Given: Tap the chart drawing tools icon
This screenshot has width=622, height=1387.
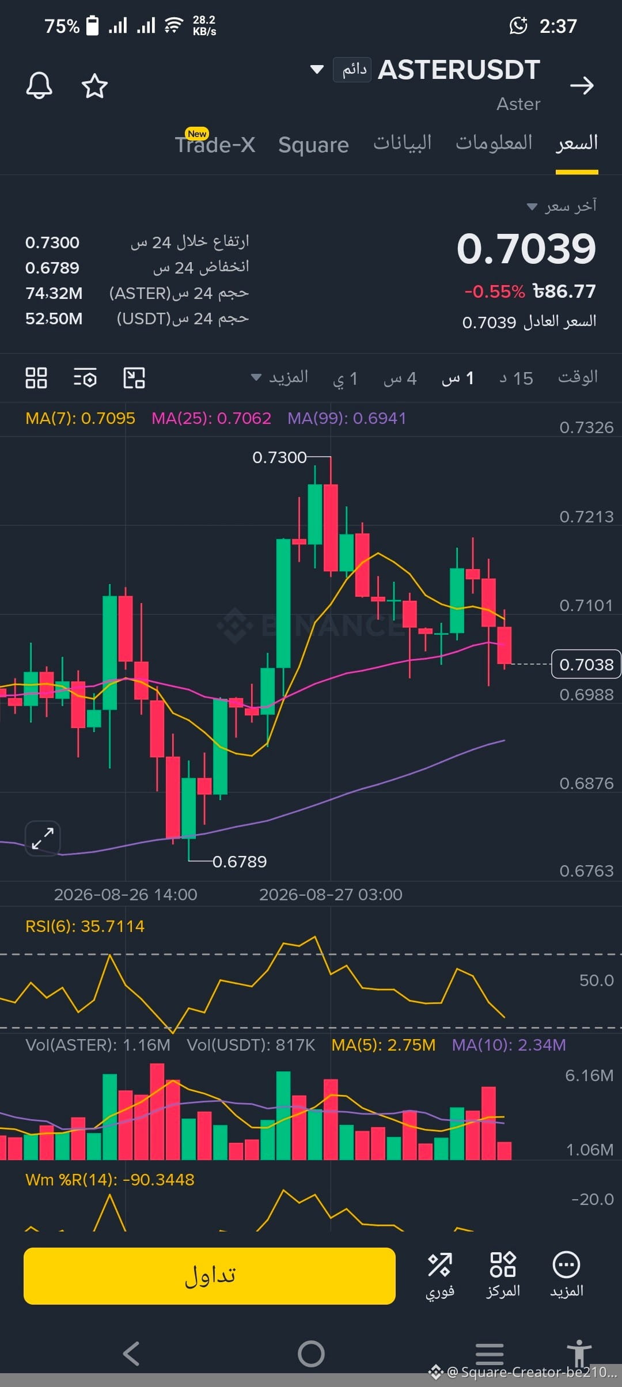Looking at the screenshot, I should 134,378.
